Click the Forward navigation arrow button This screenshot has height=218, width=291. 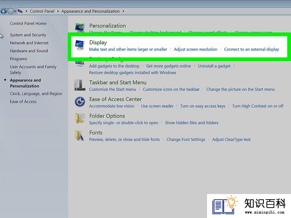point(10,11)
